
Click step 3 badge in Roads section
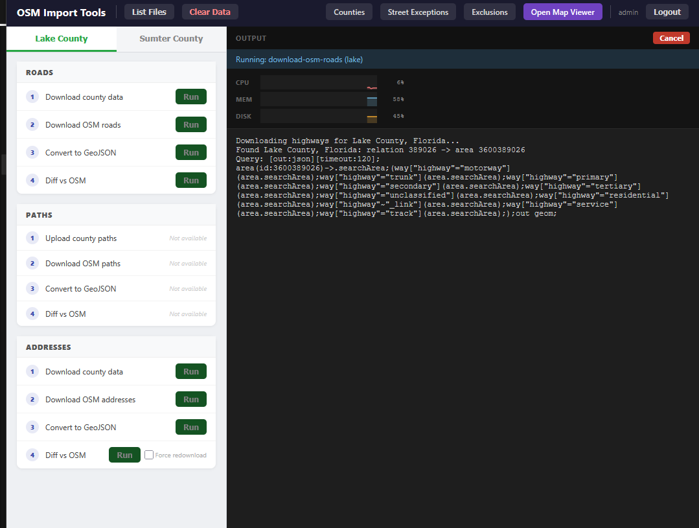pos(32,152)
